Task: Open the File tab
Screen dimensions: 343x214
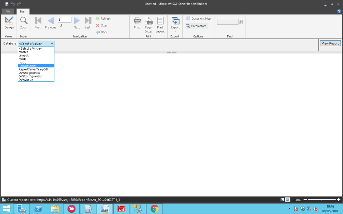Action: point(8,11)
